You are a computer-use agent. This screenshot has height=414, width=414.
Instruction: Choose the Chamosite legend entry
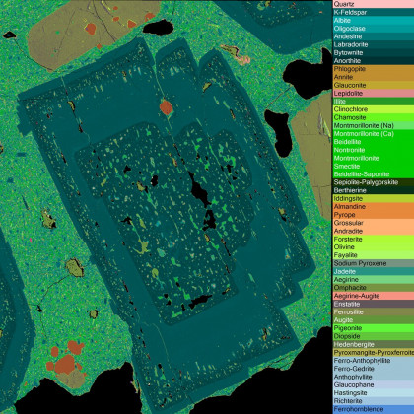(374, 117)
